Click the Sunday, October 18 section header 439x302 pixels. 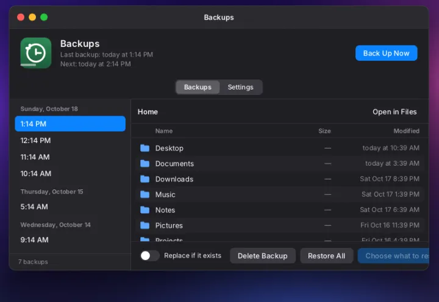click(49, 109)
